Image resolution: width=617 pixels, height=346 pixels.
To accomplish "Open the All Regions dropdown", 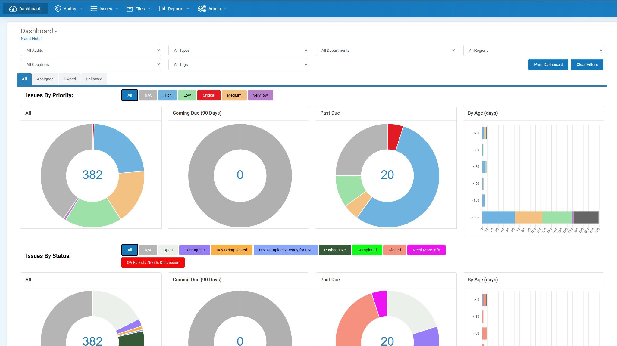I will 533,50.
